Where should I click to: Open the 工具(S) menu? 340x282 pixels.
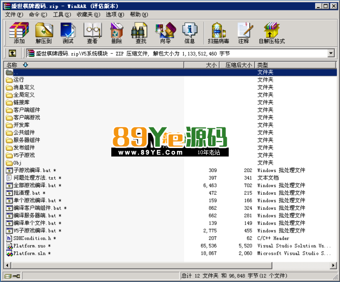(x=62, y=15)
